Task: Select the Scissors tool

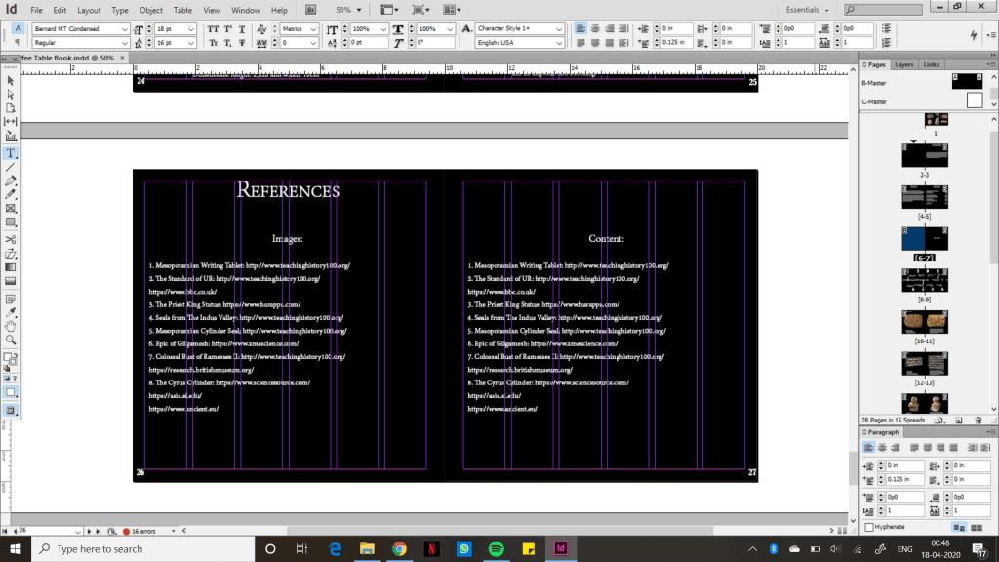Action: point(11,239)
